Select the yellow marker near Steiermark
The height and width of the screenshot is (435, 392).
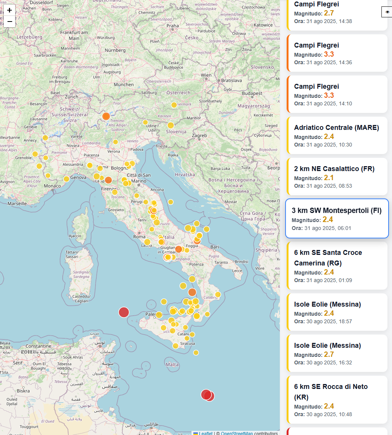tap(174, 105)
